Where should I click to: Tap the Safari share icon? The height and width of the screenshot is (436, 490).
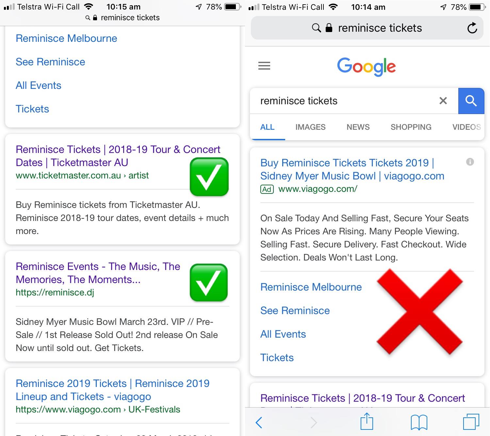coord(367,422)
